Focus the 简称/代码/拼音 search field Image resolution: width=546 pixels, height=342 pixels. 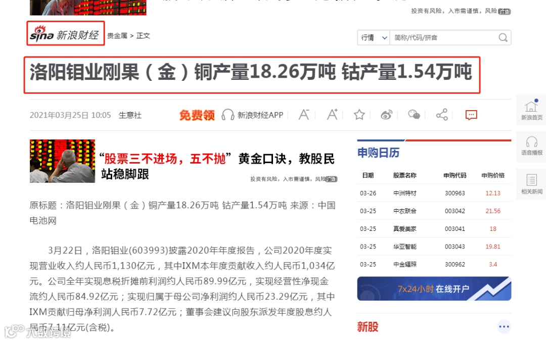pyautogui.click(x=444, y=37)
